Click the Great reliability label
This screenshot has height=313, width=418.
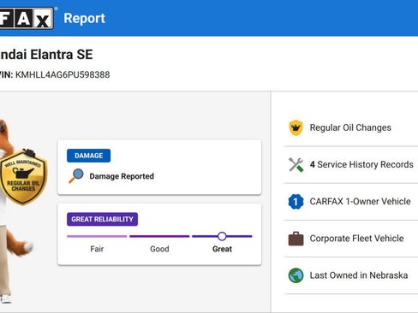[222, 249]
